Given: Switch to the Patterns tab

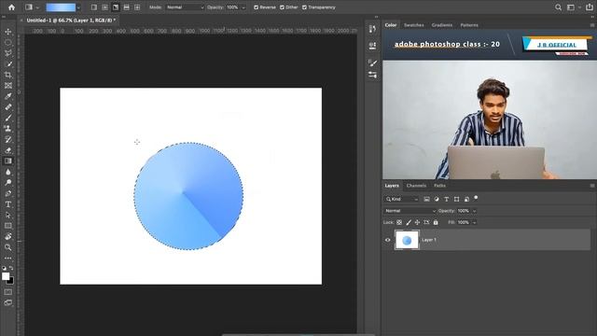Looking at the screenshot, I should [x=469, y=25].
